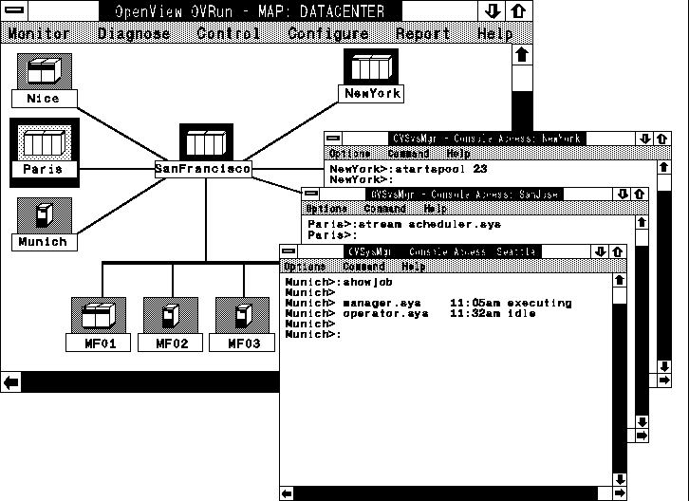Screen dimensions: 689x501
Task: Click scroll-up arrow in NewYork console
Action: (664, 167)
